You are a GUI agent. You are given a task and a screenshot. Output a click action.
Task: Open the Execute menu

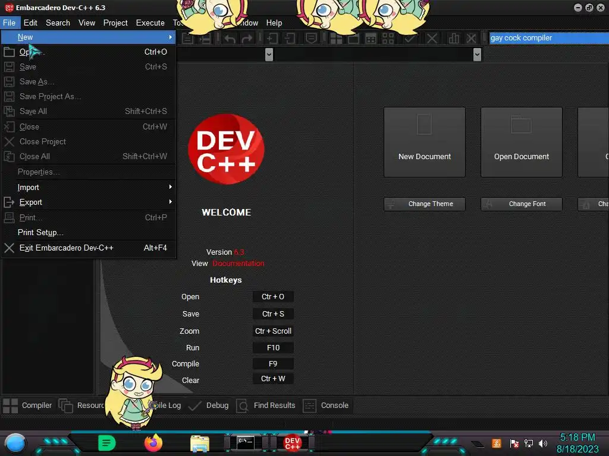(x=150, y=23)
